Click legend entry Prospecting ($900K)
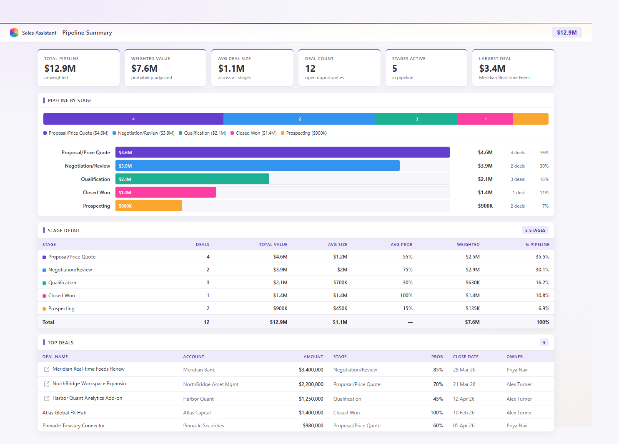 304,133
